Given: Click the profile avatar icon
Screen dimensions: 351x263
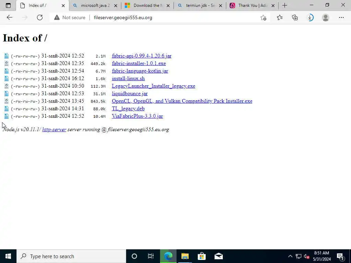Looking at the screenshot, I should click(326, 17).
